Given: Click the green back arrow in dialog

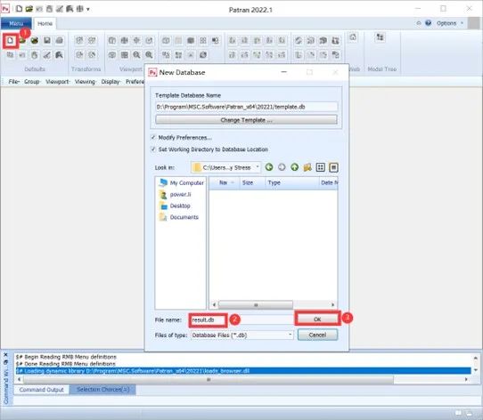Looking at the screenshot, I should (269, 167).
